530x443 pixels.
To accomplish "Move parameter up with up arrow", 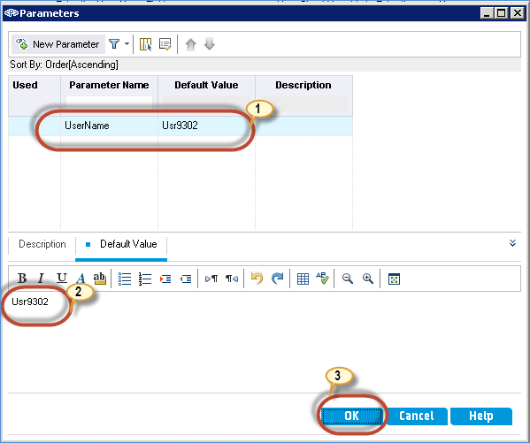I will tap(191, 44).
